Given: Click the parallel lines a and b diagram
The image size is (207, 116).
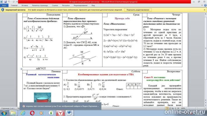Looking at the screenshot, I should [82, 35].
